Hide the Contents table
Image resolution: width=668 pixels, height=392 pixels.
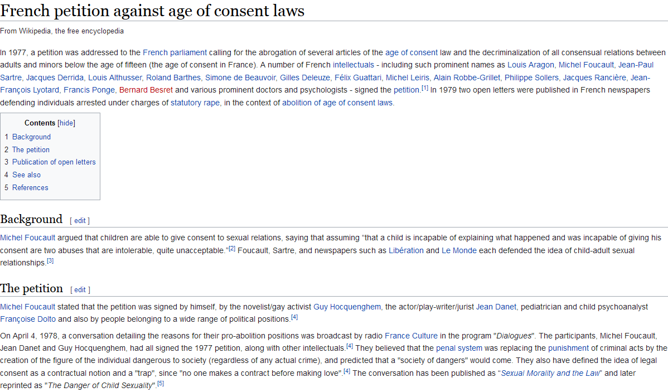[x=66, y=123]
